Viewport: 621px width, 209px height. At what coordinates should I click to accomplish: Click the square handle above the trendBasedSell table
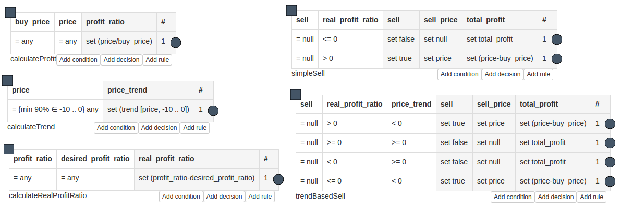tap(296, 94)
